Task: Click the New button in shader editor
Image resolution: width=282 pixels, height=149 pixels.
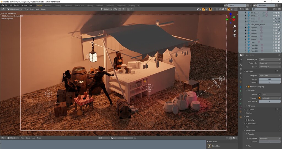Action: coord(125,138)
